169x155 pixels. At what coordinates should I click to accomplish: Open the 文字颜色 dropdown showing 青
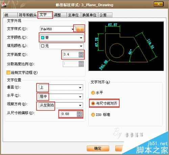tap(62, 37)
